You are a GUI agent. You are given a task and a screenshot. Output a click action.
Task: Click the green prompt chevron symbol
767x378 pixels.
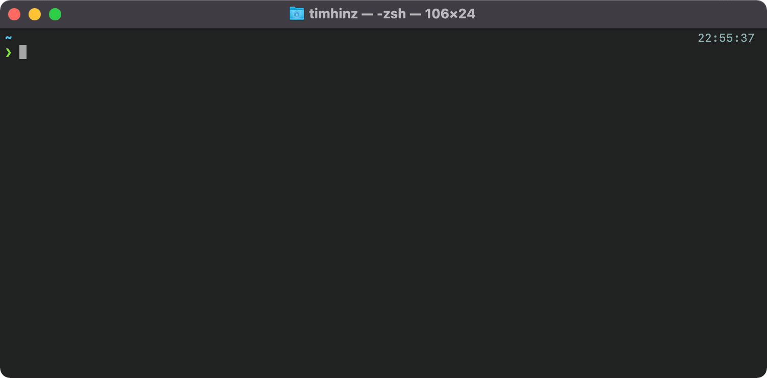[x=8, y=52]
